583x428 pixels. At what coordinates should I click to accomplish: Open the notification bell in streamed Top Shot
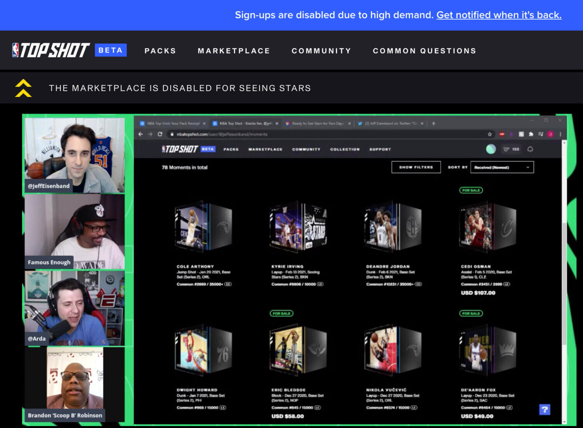click(x=530, y=149)
